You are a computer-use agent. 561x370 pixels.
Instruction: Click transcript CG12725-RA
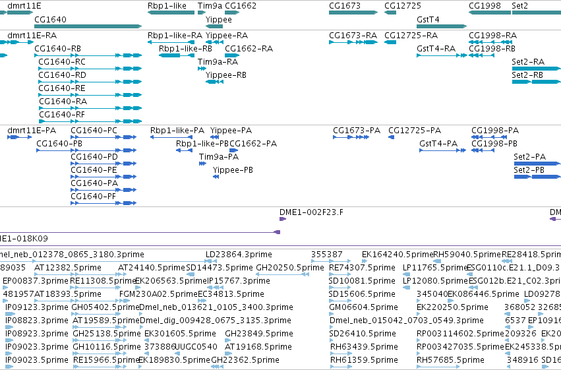(411, 36)
